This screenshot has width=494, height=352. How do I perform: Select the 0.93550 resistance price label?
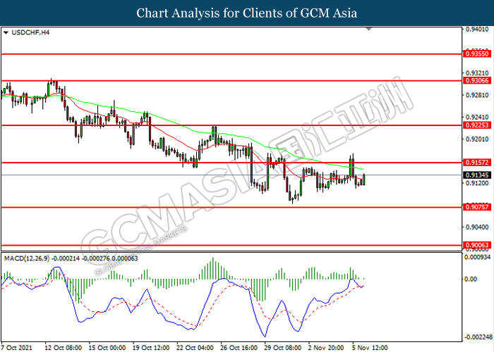[x=477, y=54]
